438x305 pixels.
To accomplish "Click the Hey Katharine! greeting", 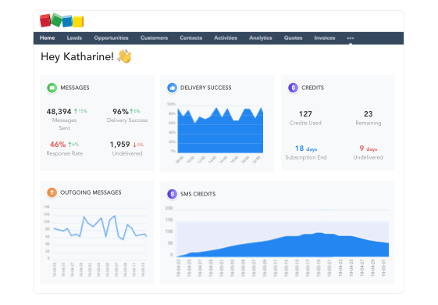I will [77, 56].
